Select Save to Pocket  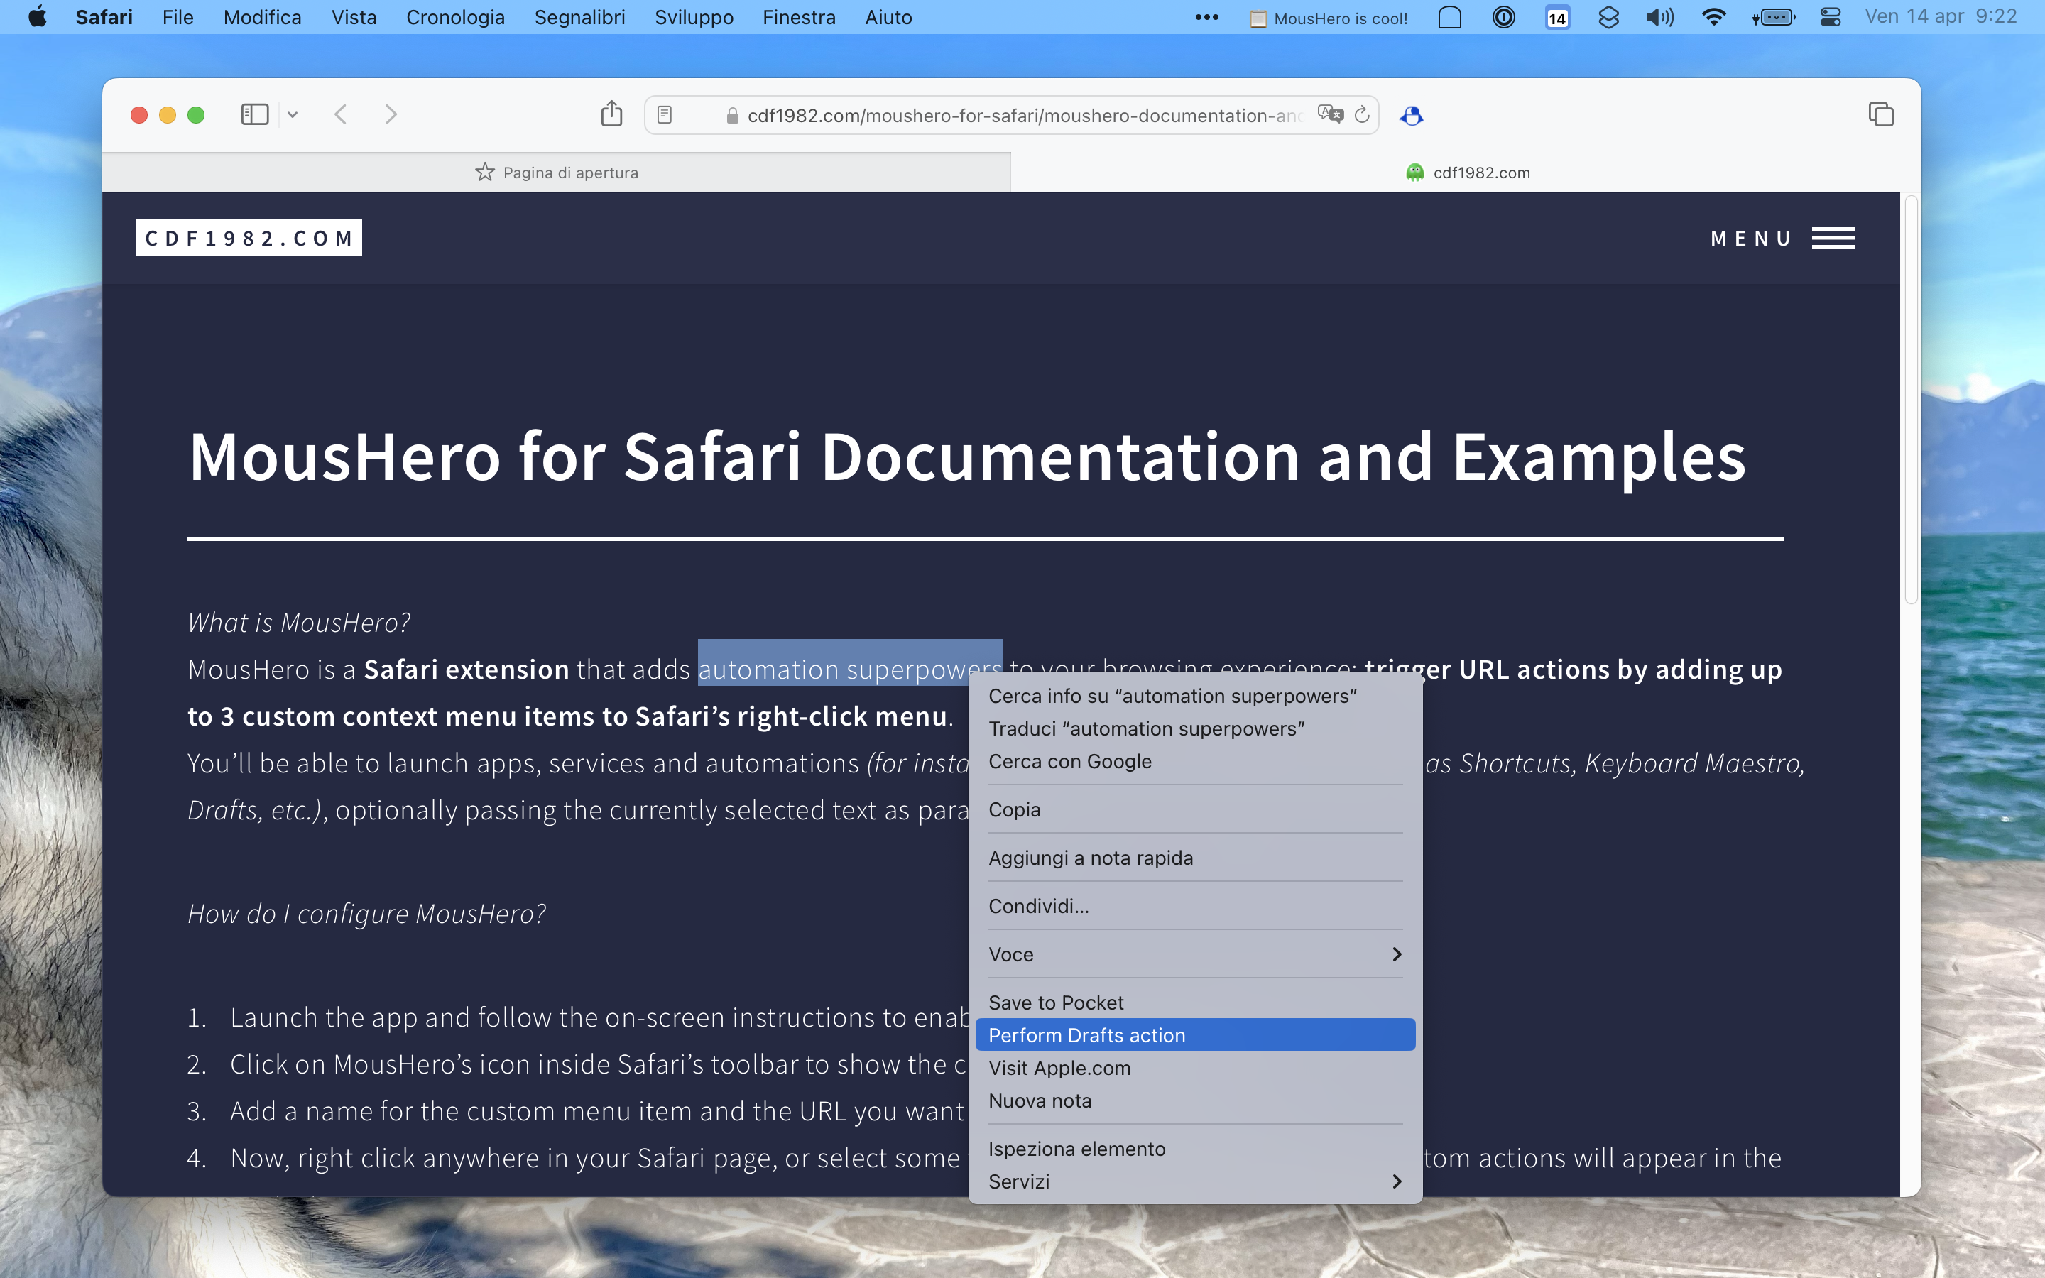tap(1195, 1003)
